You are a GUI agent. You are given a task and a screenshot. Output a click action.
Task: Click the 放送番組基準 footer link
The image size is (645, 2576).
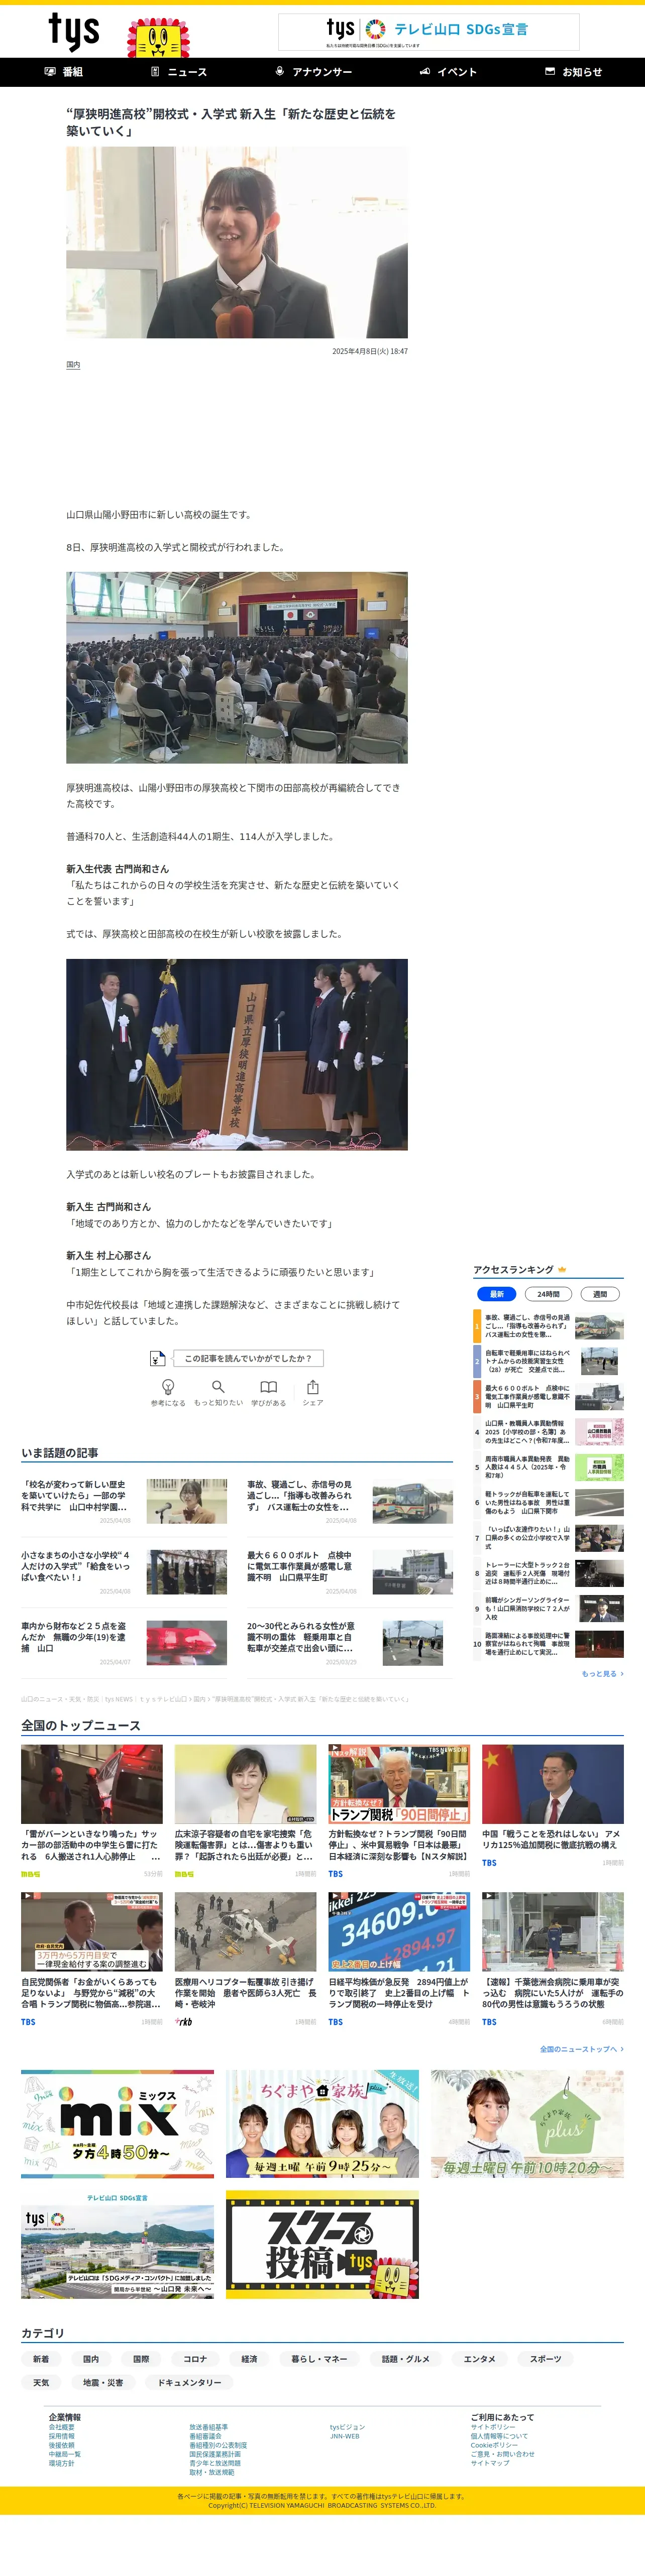coord(209,2427)
